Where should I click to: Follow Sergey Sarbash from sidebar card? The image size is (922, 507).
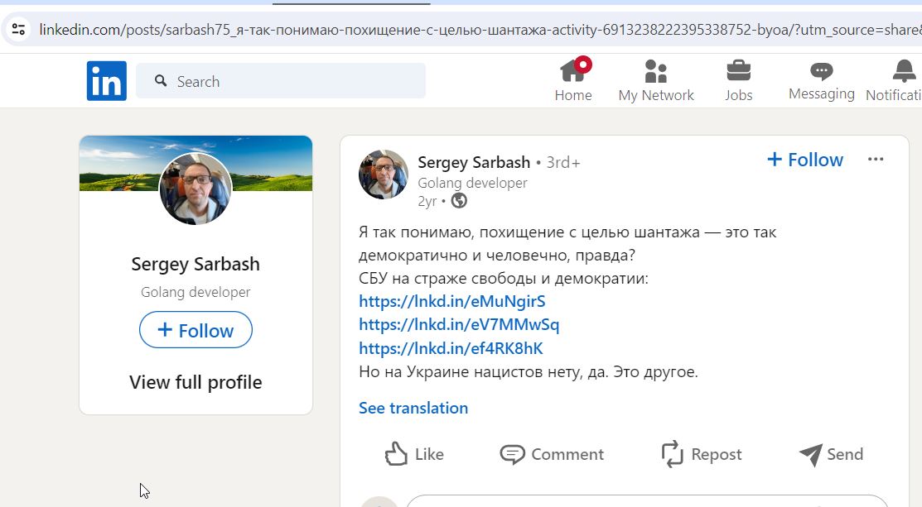coord(196,330)
